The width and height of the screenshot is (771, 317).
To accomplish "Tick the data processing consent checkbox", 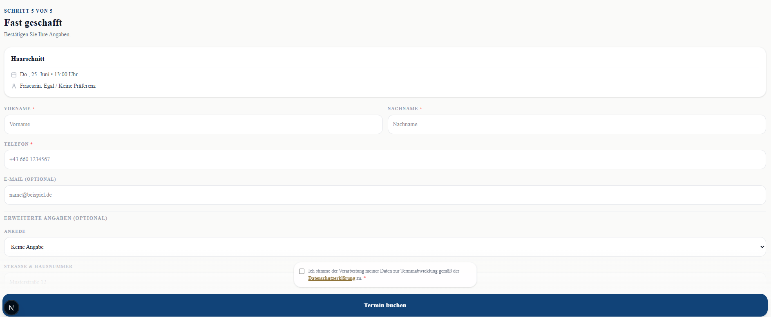I will (x=302, y=271).
